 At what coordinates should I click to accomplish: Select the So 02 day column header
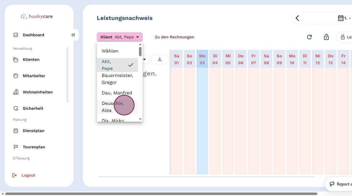pyautogui.click(x=190, y=59)
